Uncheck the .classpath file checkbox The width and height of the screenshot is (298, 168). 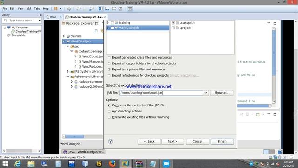173,23
